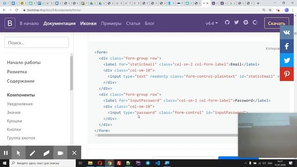Open the Примеры nav link

click(111, 23)
